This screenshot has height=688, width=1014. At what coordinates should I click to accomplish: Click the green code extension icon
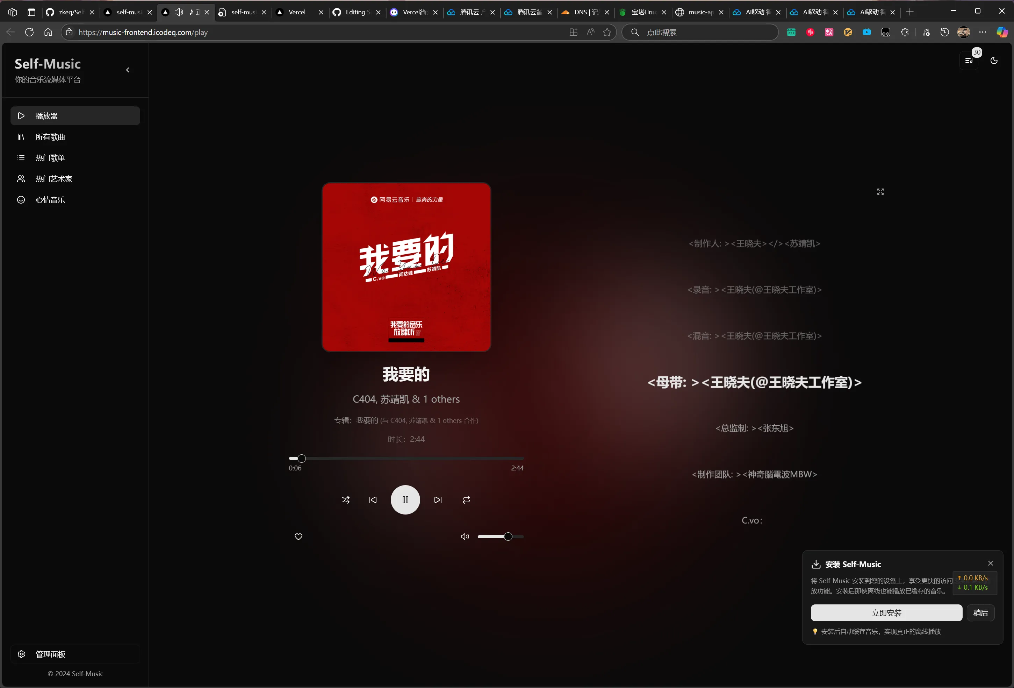pyautogui.click(x=791, y=32)
